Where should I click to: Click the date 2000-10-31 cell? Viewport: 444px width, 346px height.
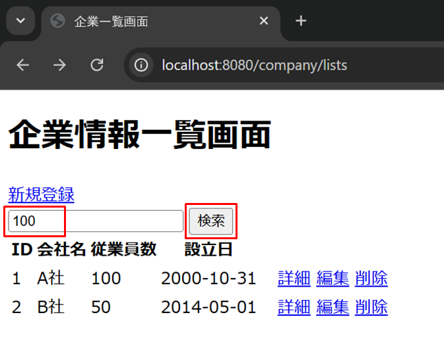point(208,278)
